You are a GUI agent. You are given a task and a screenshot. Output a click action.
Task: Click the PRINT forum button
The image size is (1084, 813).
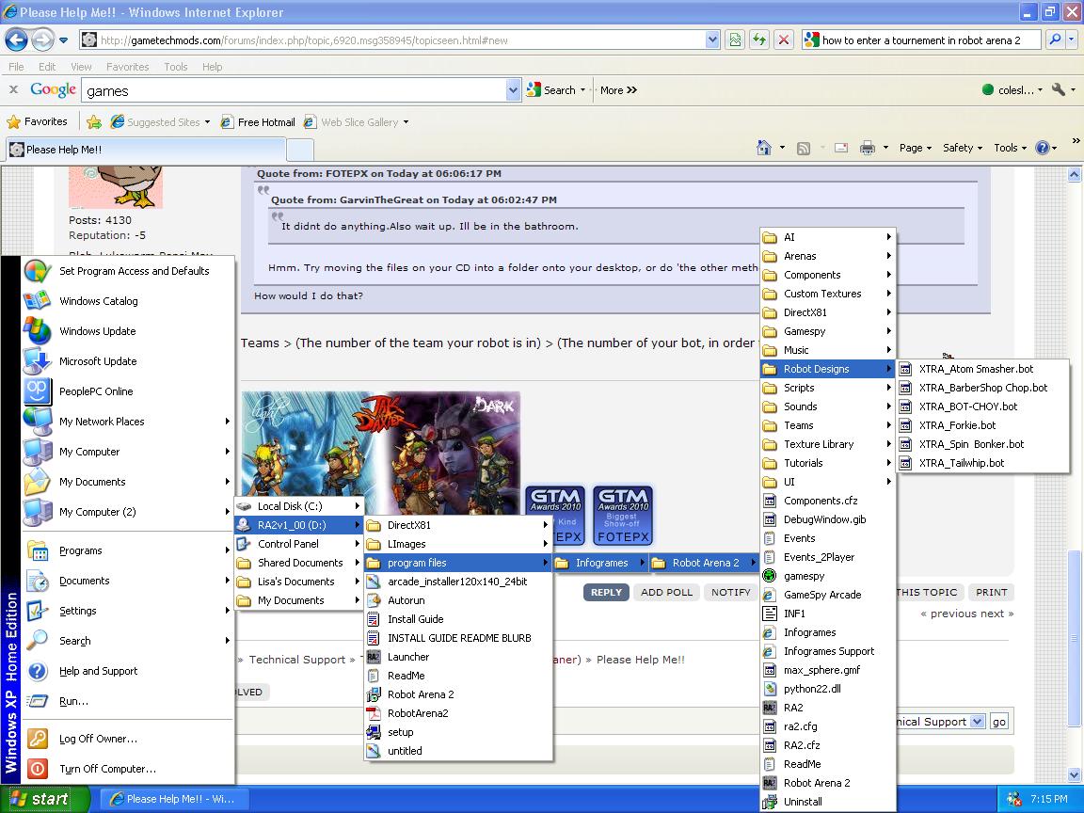tap(992, 593)
